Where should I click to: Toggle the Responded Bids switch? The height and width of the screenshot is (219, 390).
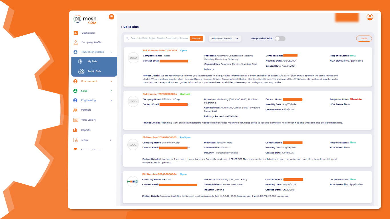click(280, 38)
